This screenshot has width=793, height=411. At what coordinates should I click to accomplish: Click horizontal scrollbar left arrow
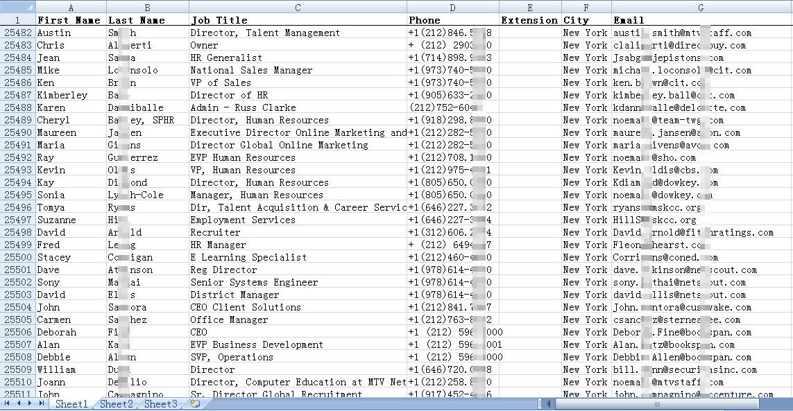coord(548,403)
